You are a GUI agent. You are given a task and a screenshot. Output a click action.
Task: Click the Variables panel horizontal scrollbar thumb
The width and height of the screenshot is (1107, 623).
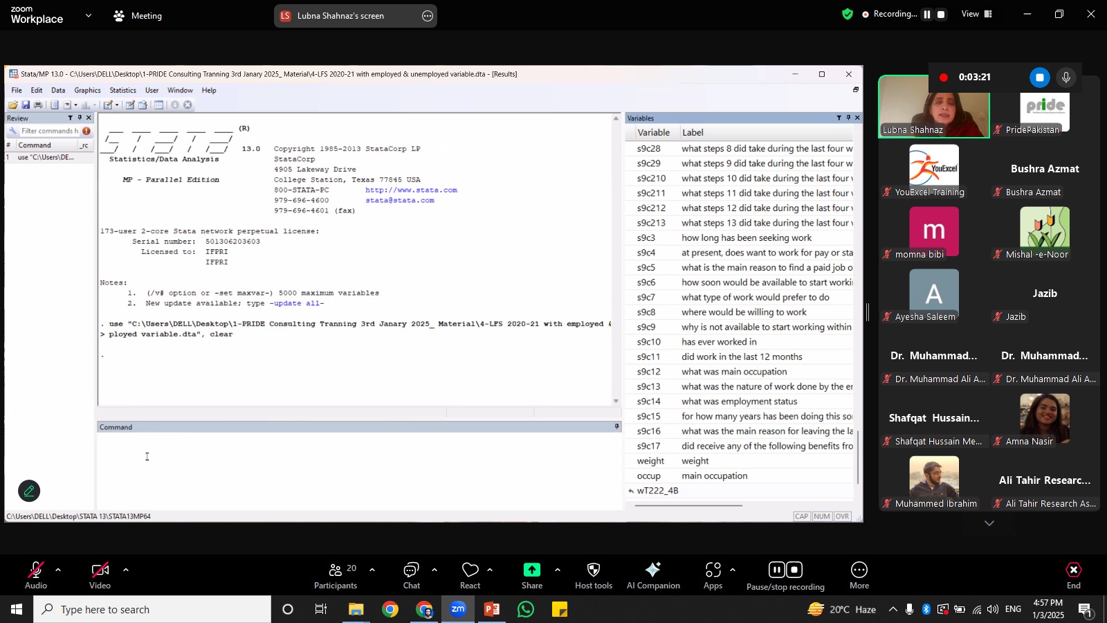(688, 505)
